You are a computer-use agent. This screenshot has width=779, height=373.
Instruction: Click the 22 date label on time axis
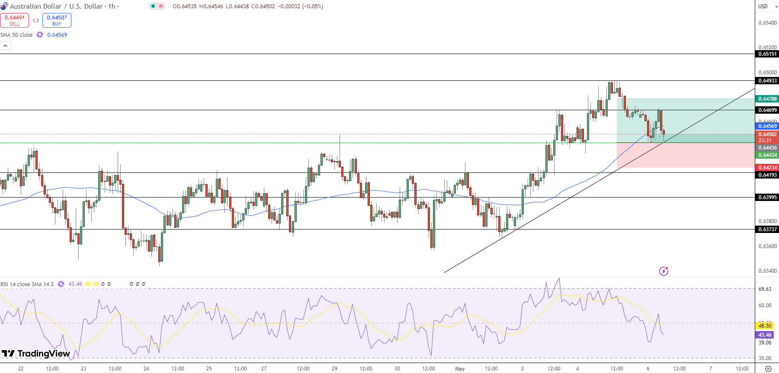[21, 369]
